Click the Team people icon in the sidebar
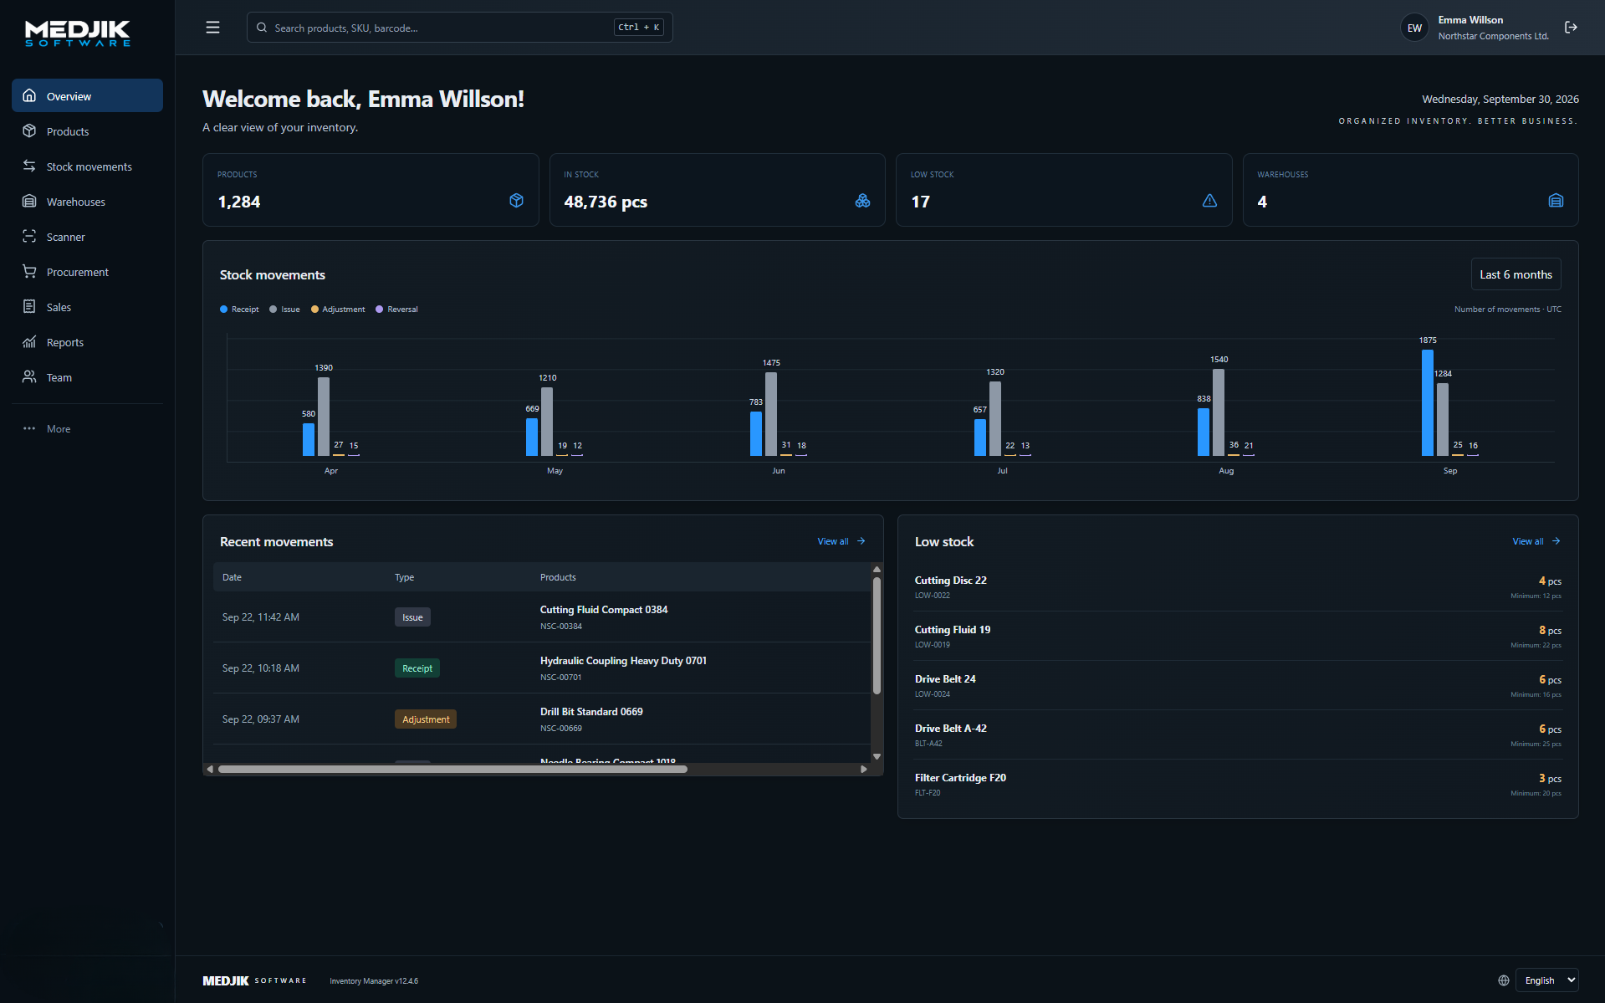 coord(29,376)
